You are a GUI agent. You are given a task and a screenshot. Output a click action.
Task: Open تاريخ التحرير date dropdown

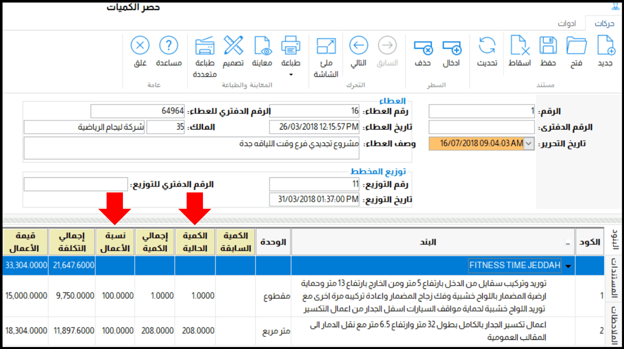click(x=529, y=144)
